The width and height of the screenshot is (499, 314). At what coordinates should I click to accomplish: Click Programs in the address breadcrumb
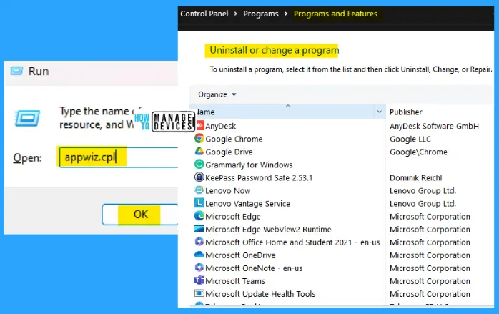pyautogui.click(x=261, y=14)
